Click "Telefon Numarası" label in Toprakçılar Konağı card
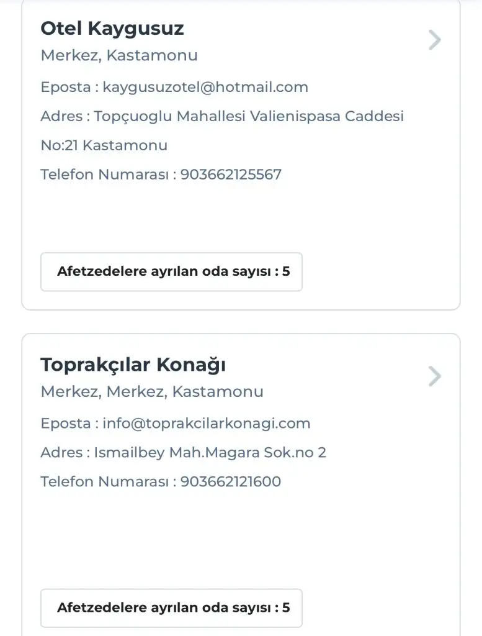The height and width of the screenshot is (636, 482). [104, 481]
